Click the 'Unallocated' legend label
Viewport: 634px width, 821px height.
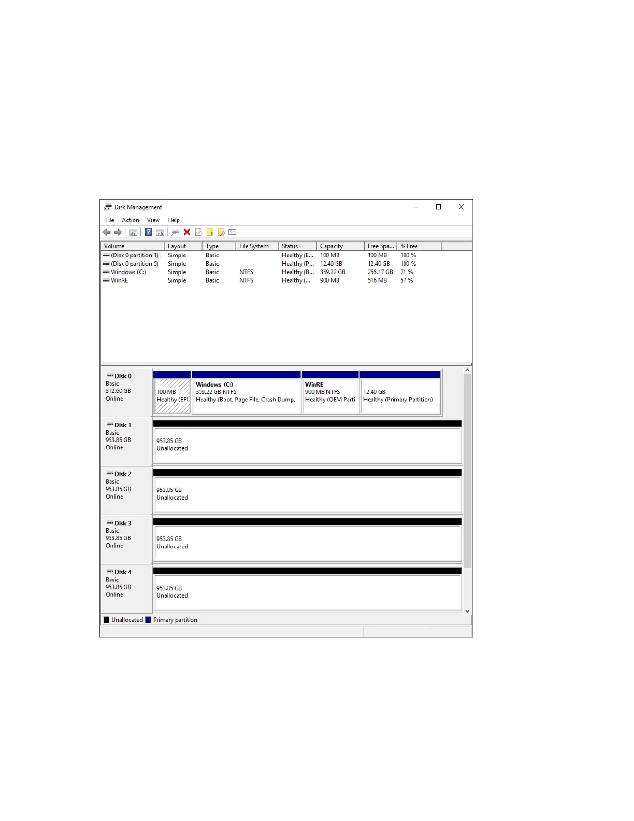pos(127,620)
